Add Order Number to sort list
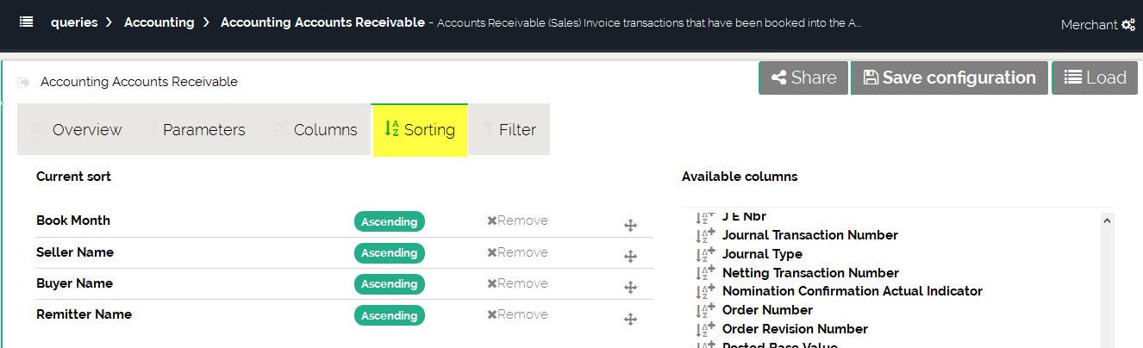Viewport: 1143px width, 348px height. point(705,310)
